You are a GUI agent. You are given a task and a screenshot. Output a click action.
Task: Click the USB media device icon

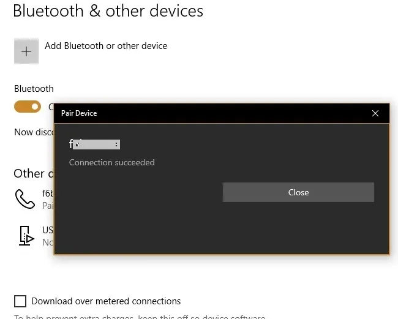click(26, 236)
